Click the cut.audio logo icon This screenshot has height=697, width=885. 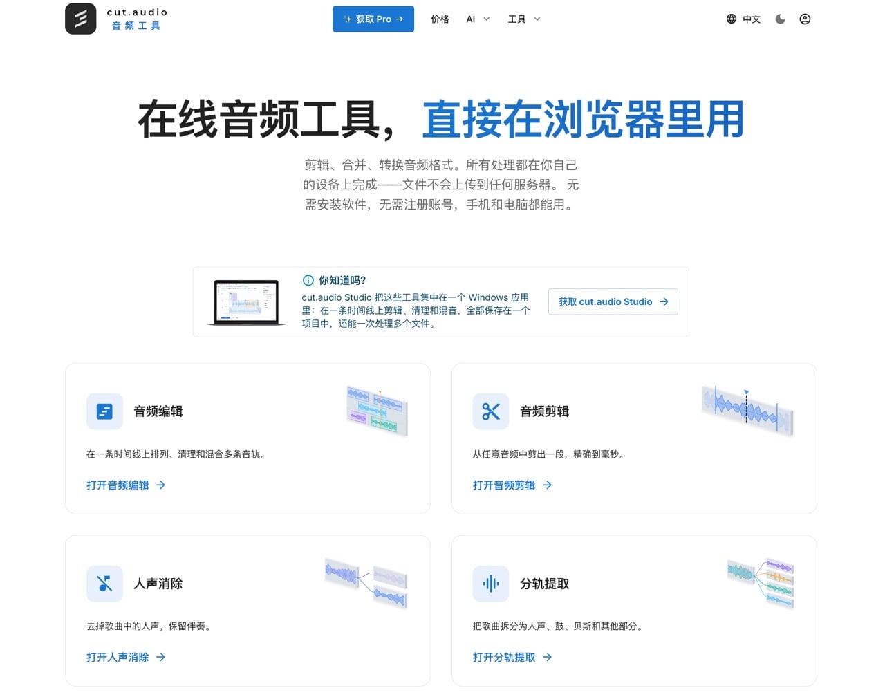(81, 19)
